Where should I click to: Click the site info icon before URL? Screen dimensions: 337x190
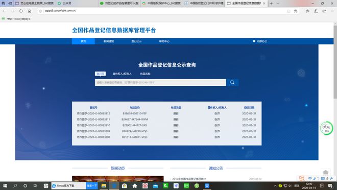coord(40,11)
